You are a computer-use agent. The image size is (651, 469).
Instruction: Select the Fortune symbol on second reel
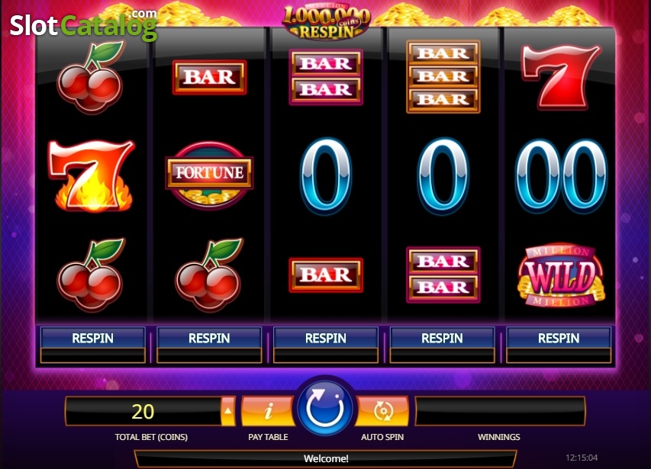(209, 175)
